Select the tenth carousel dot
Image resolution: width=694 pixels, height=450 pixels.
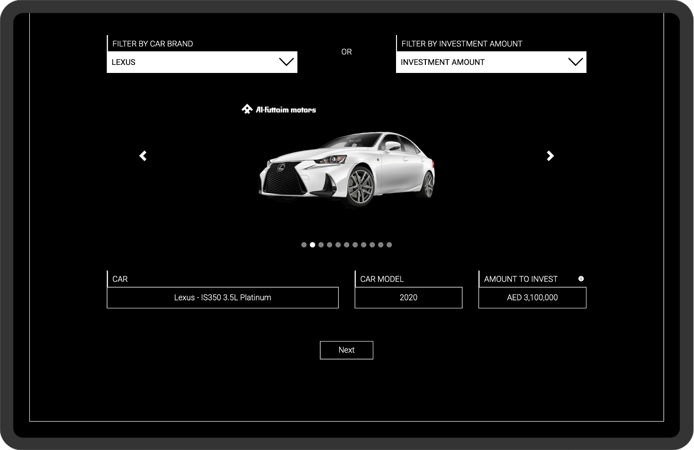(x=381, y=245)
